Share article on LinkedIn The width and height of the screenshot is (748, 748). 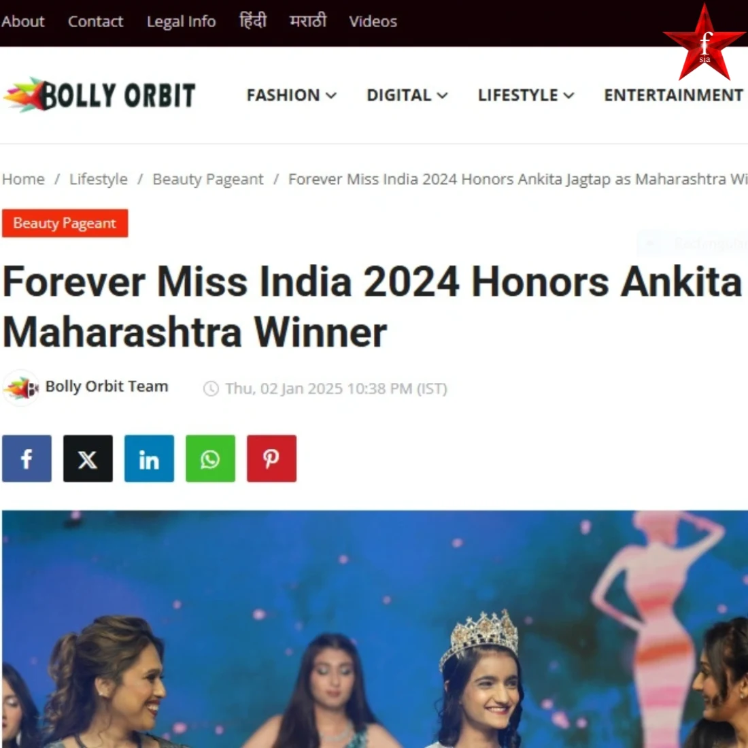149,458
